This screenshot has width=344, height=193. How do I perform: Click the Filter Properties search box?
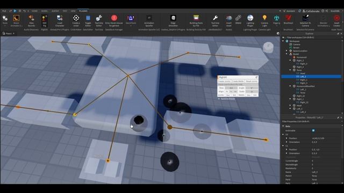tap(311, 122)
